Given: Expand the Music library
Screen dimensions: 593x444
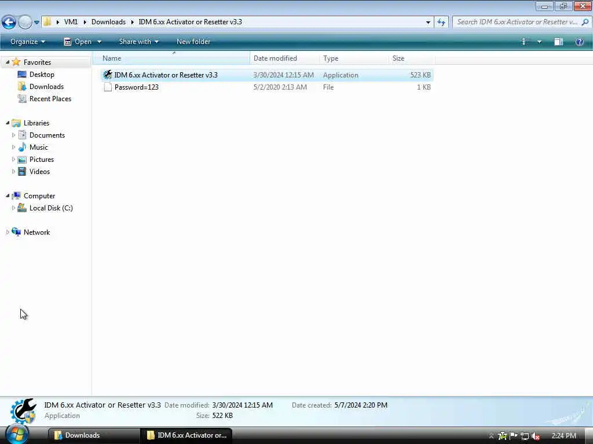Looking at the screenshot, I should coord(14,147).
